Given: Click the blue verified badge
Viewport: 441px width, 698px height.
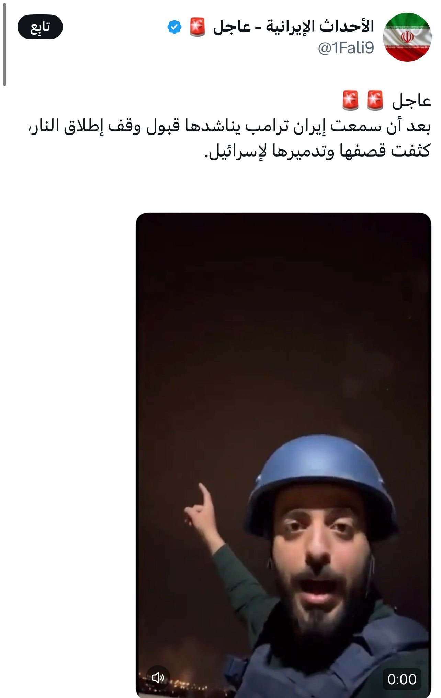Looking at the screenshot, I should 174,26.
